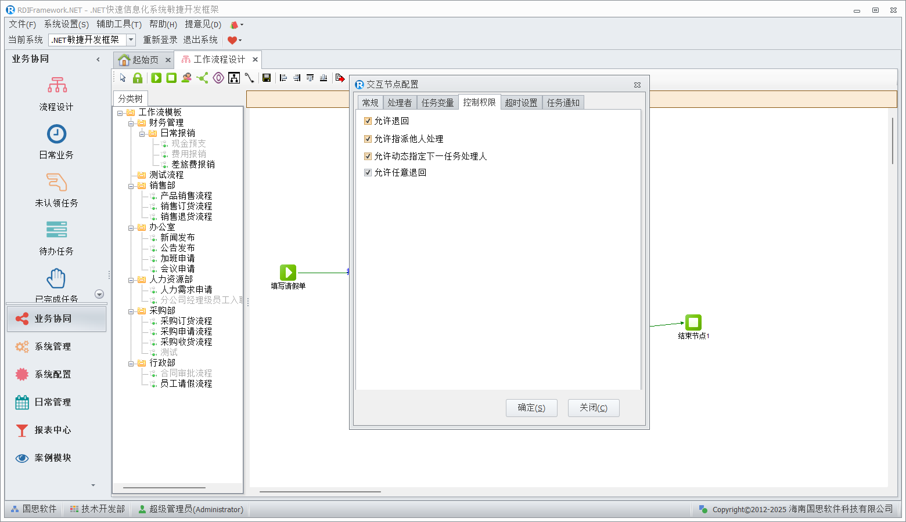This screenshot has height=522, width=906.
Task: Switch to the 处理者 tab
Action: [399, 103]
